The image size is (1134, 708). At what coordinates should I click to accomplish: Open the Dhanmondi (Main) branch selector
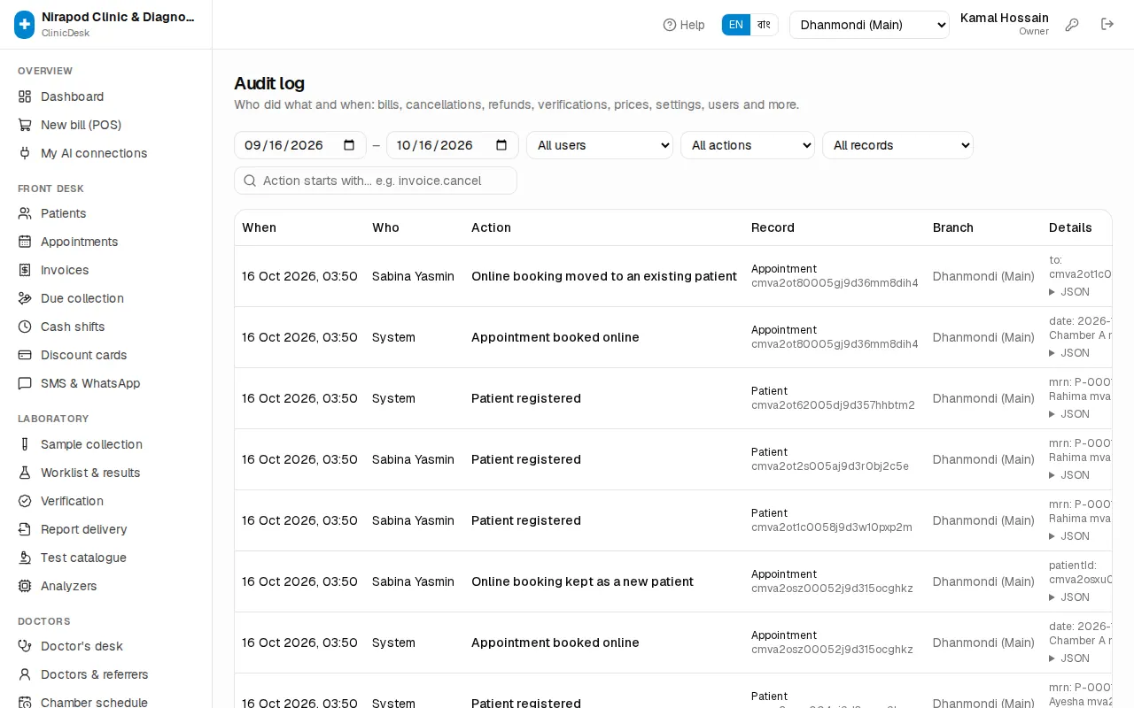869,25
